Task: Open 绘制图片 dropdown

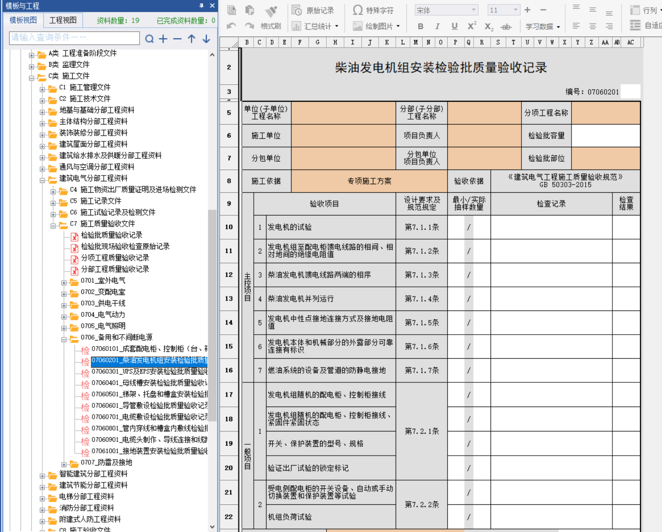Action: (x=376, y=26)
